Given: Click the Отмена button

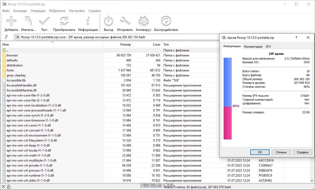Looking at the screenshot, I should (x=281, y=152).
